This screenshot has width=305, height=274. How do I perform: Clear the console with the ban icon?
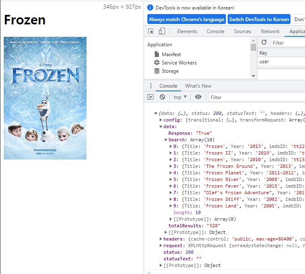[x=162, y=97]
